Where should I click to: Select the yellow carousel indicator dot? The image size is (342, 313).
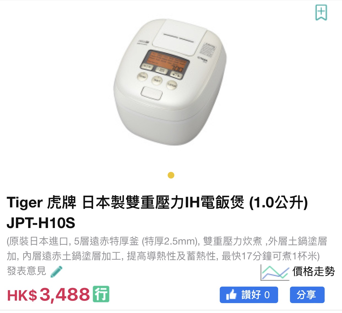tap(171, 175)
